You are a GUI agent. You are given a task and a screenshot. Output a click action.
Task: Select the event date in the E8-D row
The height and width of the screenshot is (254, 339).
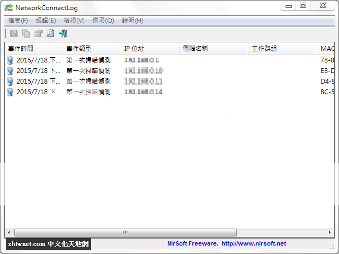[38, 71]
